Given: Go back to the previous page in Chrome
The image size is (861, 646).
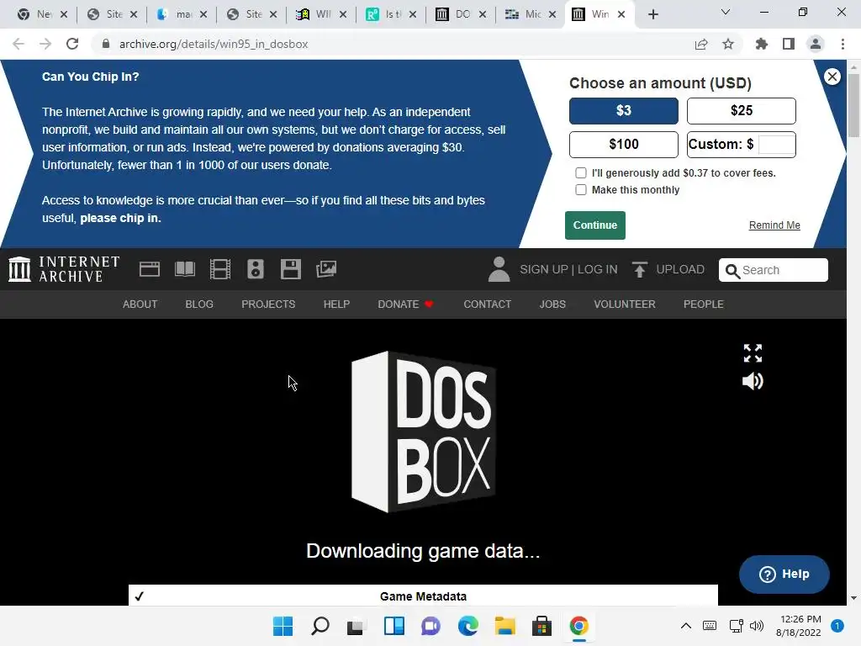Looking at the screenshot, I should (18, 44).
